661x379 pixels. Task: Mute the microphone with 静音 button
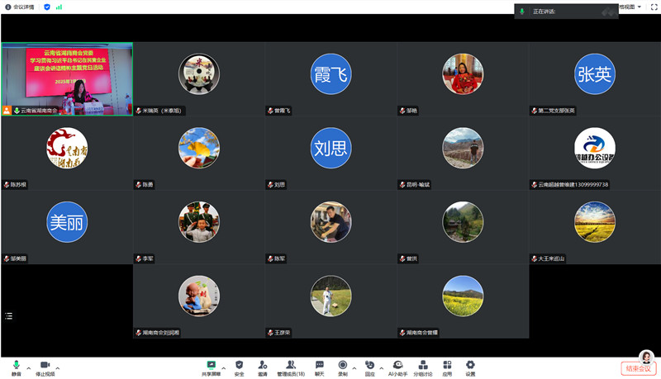click(x=16, y=367)
